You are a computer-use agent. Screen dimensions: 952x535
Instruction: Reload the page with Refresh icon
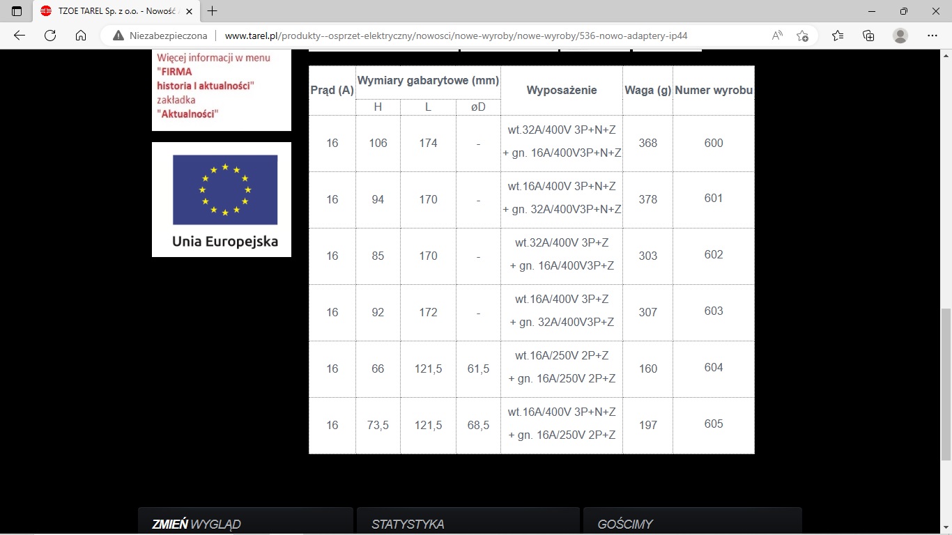tap(50, 36)
